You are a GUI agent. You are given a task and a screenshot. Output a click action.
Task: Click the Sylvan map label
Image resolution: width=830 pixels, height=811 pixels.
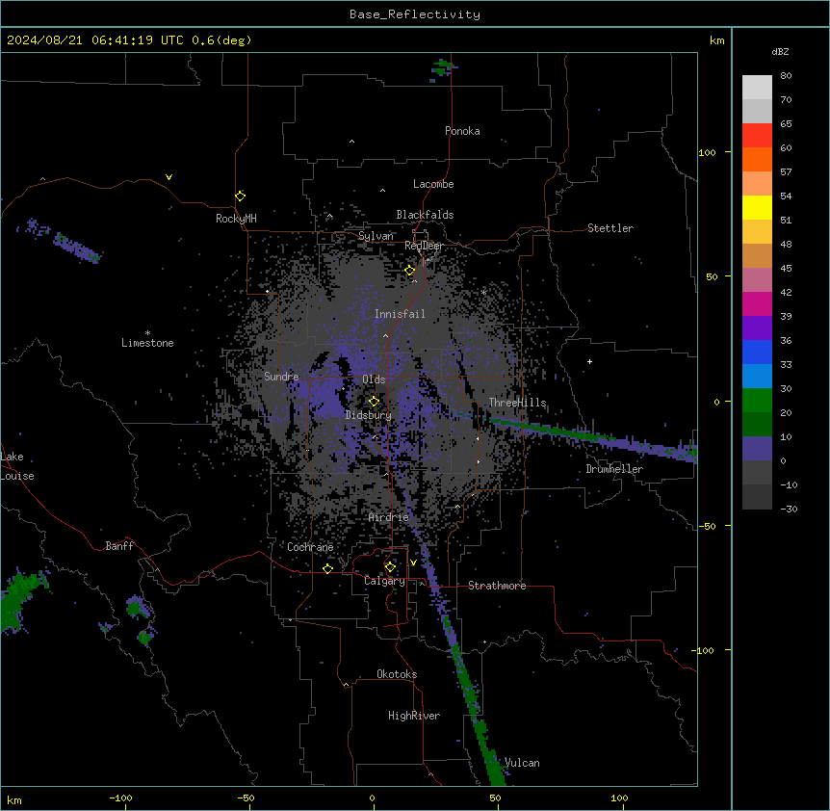376,236
